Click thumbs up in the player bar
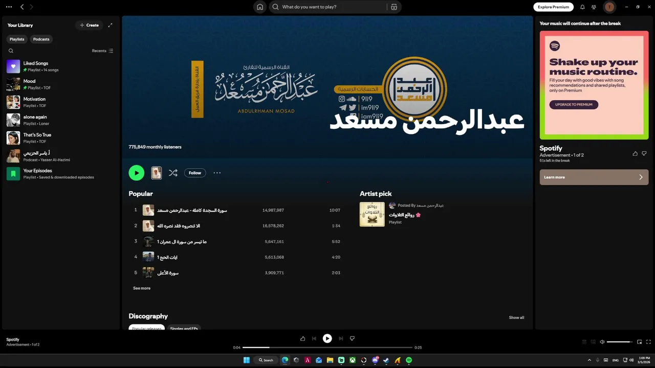This screenshot has height=368, width=655. [x=302, y=338]
